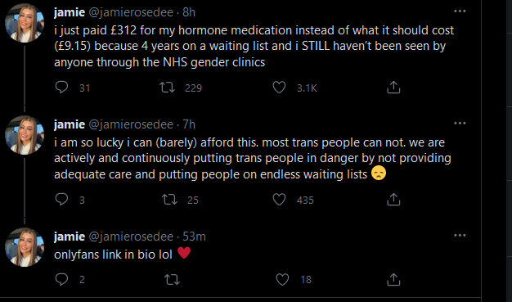
Task: Like the tweet with 435 likes
Action: tap(279, 200)
